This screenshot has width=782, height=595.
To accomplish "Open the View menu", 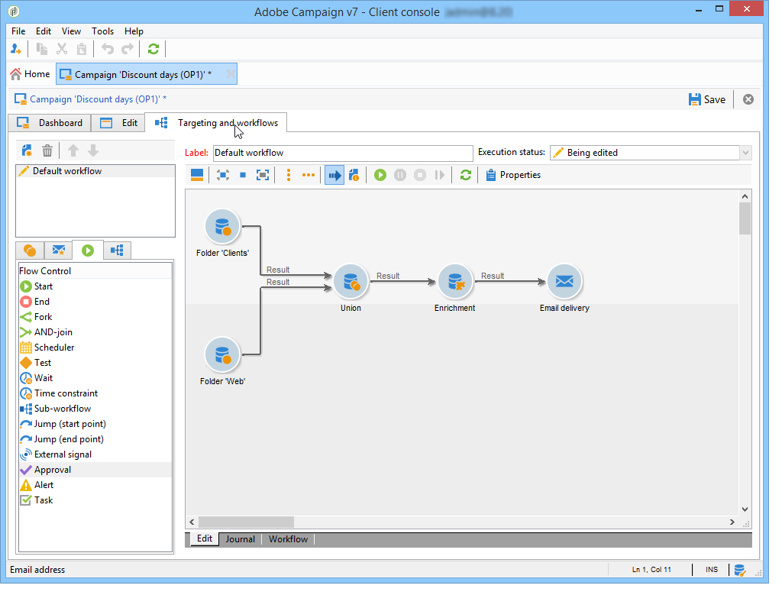I will click(71, 31).
